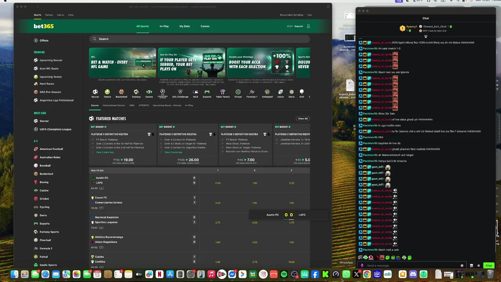Viewport: 501px width, 282px height.
Task: Select the Esports controller icon
Action: (207, 92)
